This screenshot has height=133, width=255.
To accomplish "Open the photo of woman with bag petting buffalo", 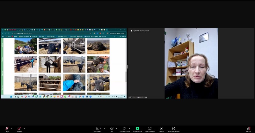I will (50, 64).
